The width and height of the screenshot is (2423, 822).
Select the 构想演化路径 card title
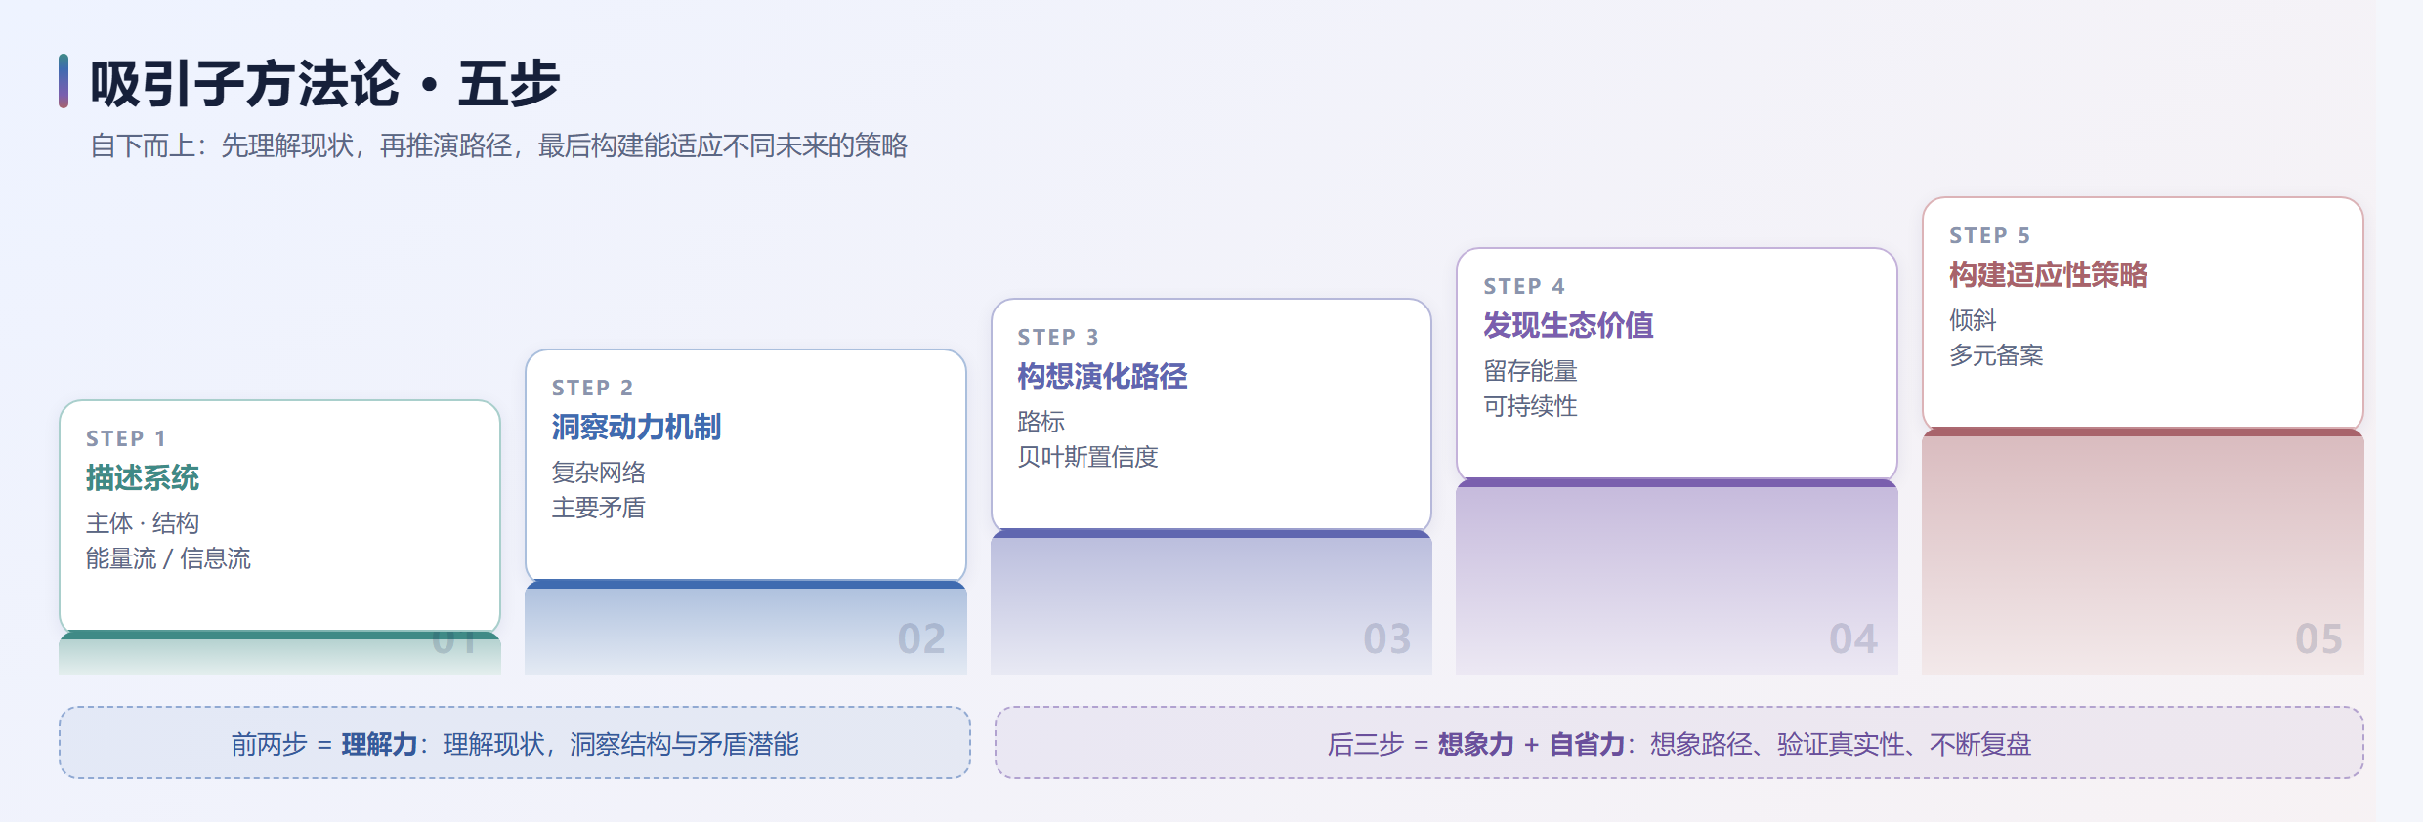click(x=1102, y=376)
